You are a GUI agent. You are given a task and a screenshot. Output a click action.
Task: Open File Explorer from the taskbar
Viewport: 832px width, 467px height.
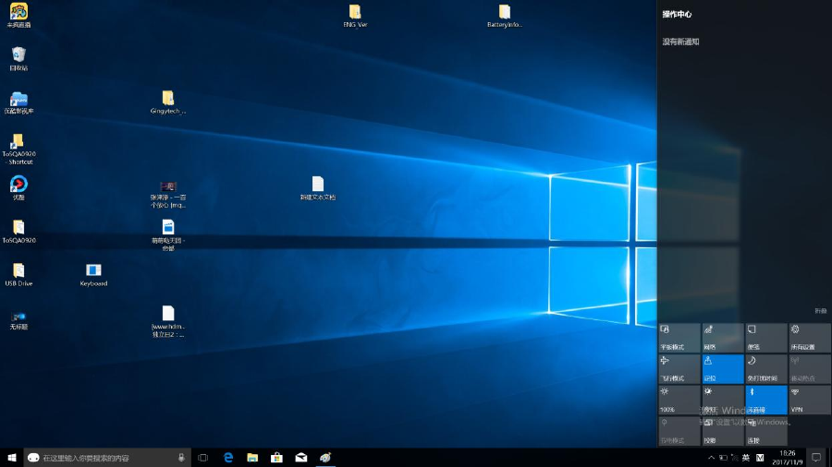[x=252, y=457]
